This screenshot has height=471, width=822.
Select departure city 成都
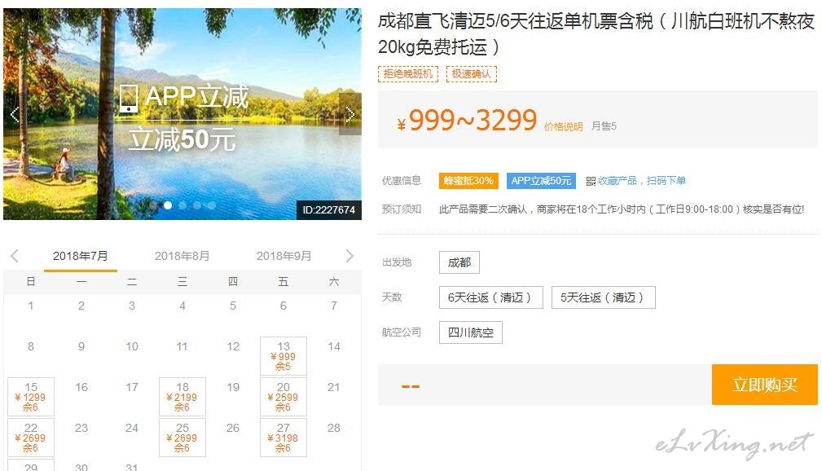[x=459, y=262]
